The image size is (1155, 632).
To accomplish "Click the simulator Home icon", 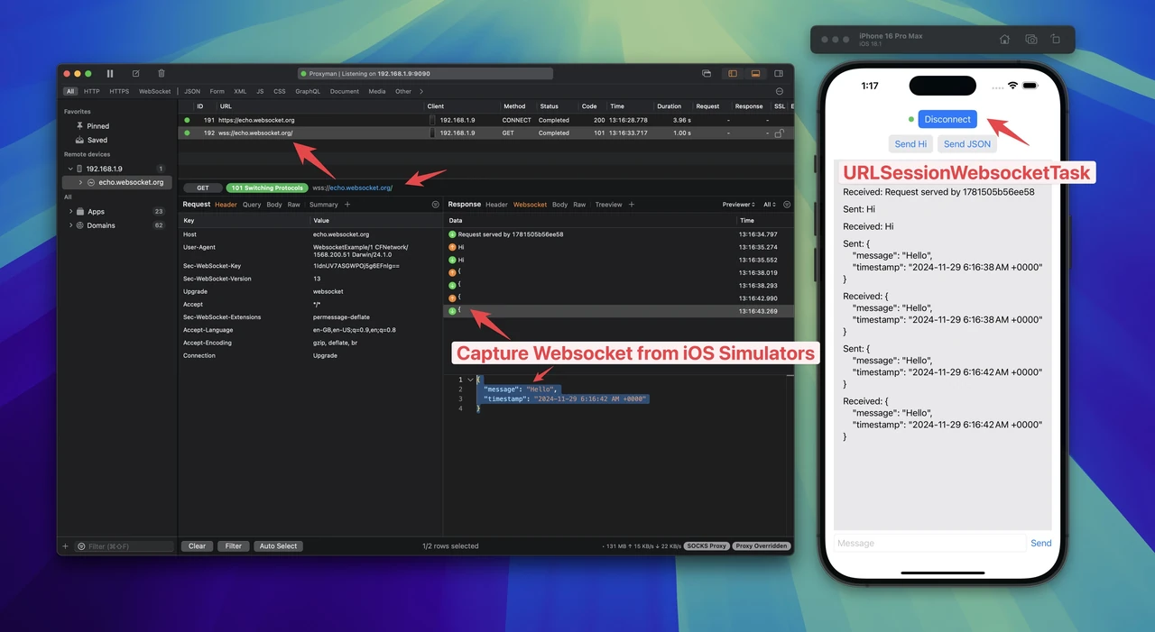I will [1004, 40].
